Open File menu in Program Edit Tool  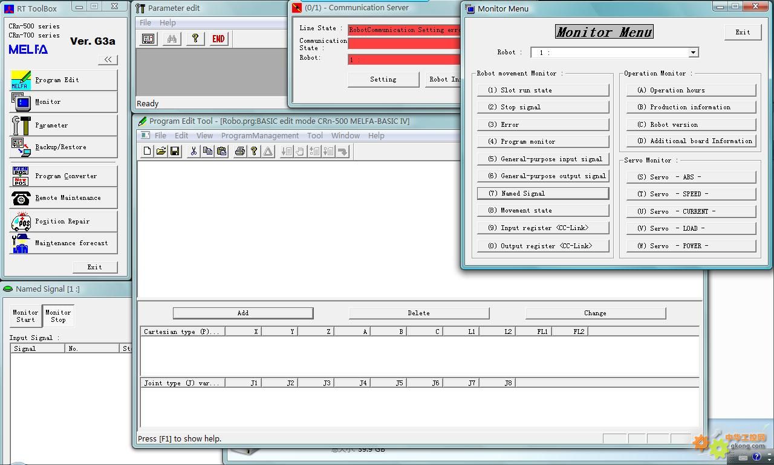160,135
